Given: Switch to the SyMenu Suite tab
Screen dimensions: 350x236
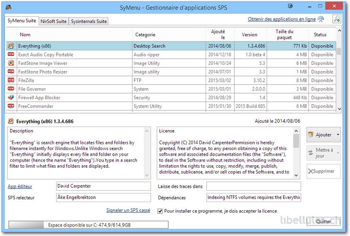Looking at the screenshot, I should [x=22, y=21].
